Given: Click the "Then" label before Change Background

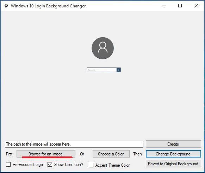Looking at the screenshot, I should point(137,154).
